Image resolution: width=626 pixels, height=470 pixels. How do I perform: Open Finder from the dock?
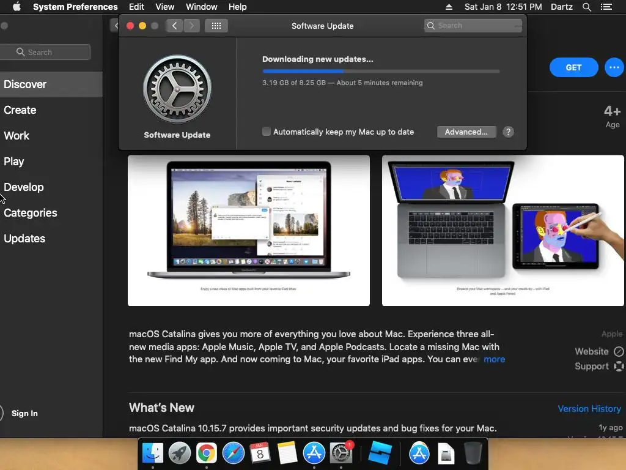pyautogui.click(x=152, y=453)
